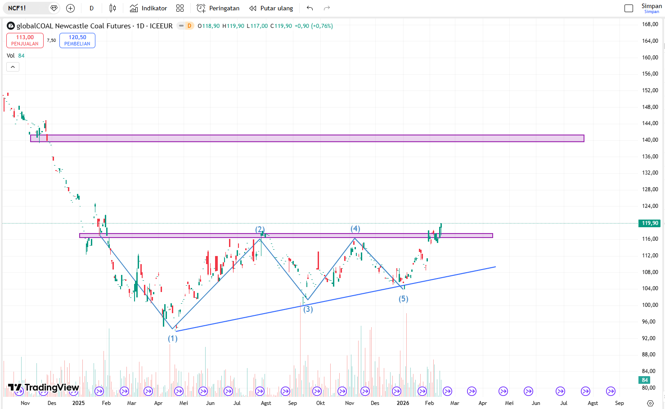Click the 100,00 price scale label

[x=650, y=305]
